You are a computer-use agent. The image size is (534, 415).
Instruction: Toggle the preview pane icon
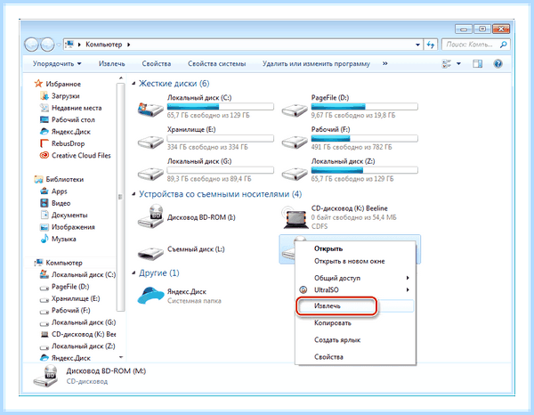(477, 64)
